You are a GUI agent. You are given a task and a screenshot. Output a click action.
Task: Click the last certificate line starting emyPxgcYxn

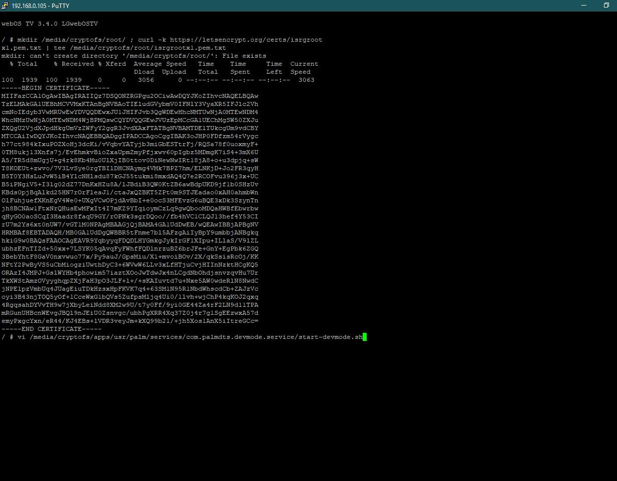point(129,321)
